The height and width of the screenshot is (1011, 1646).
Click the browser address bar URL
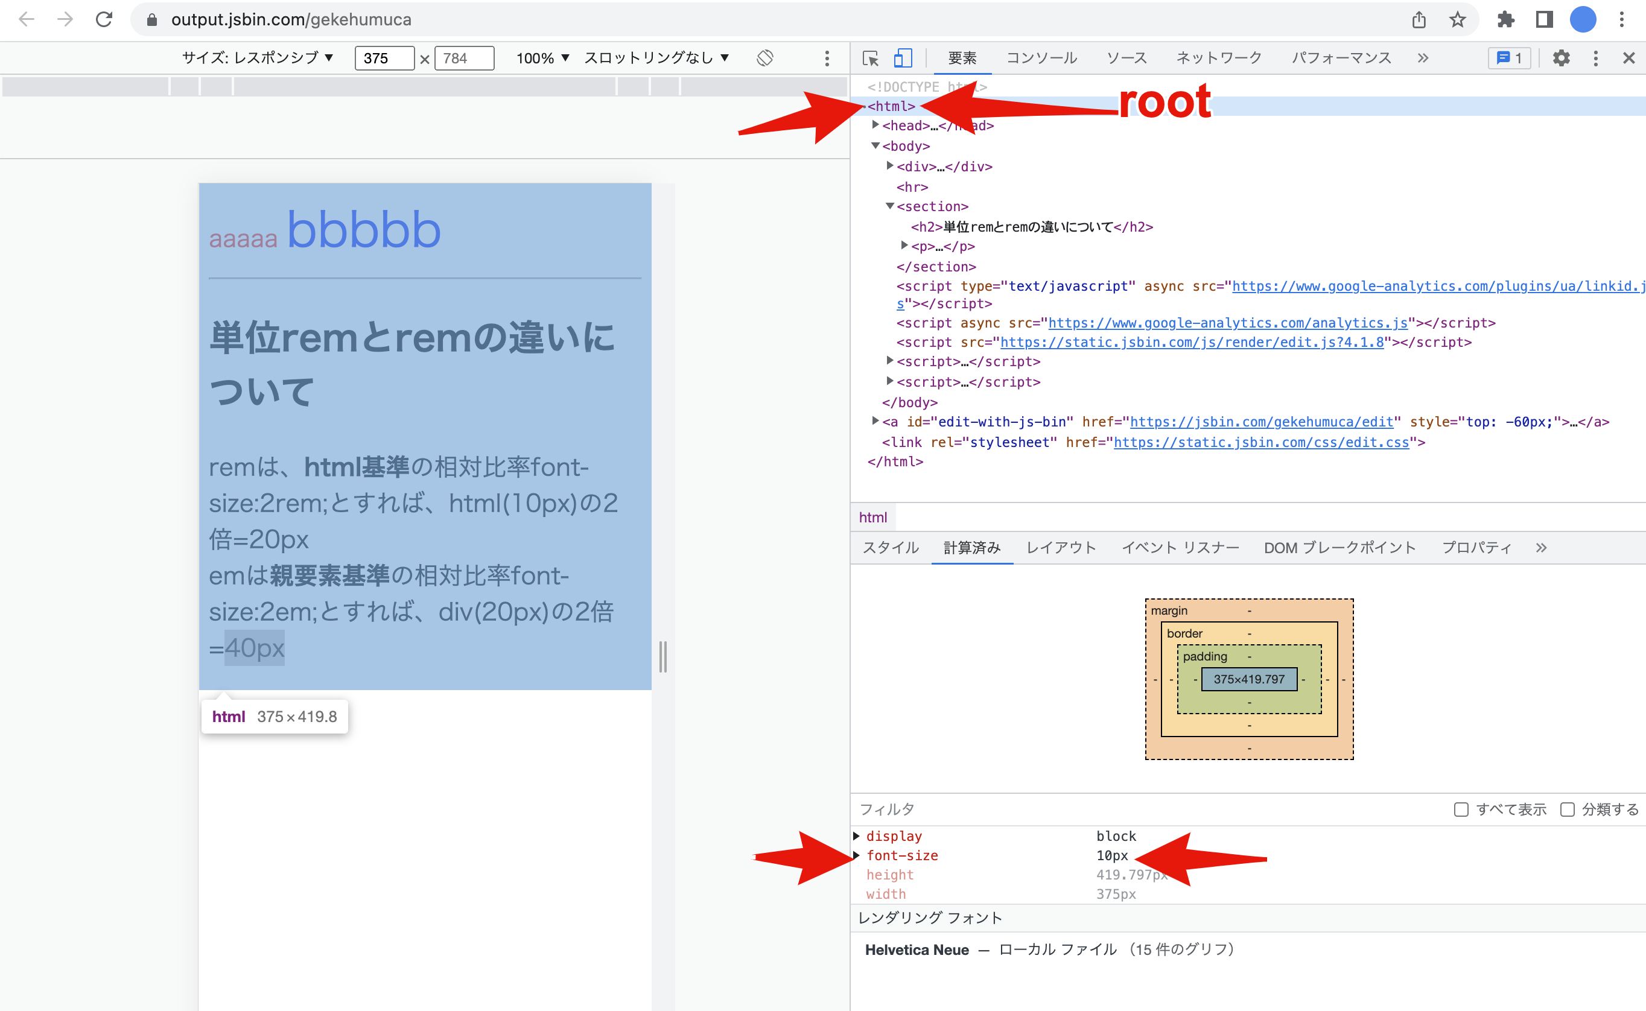pyautogui.click(x=291, y=19)
